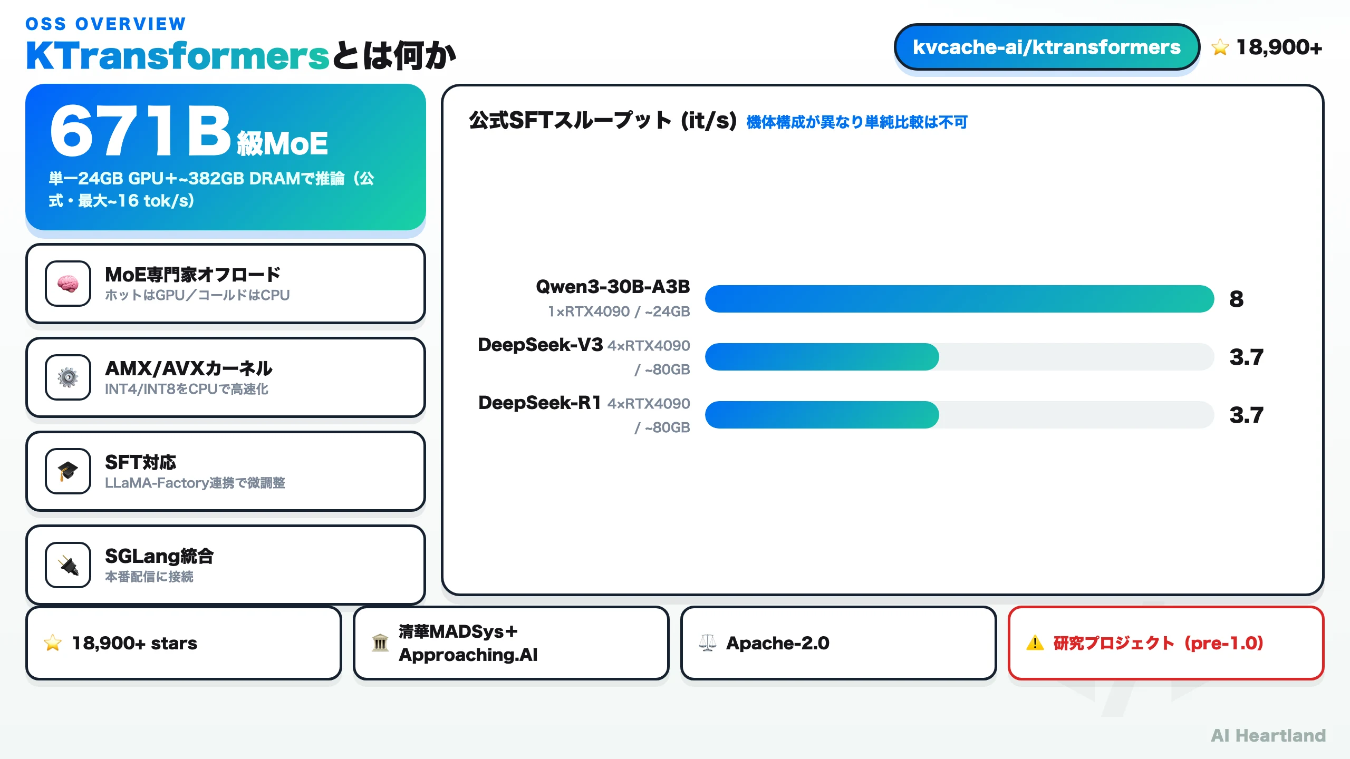Click the graduation cap icon for SFT
The width and height of the screenshot is (1350, 759).
(68, 471)
